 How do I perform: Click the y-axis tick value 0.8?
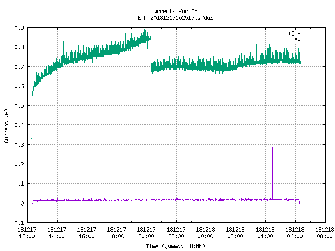pos(19,47)
